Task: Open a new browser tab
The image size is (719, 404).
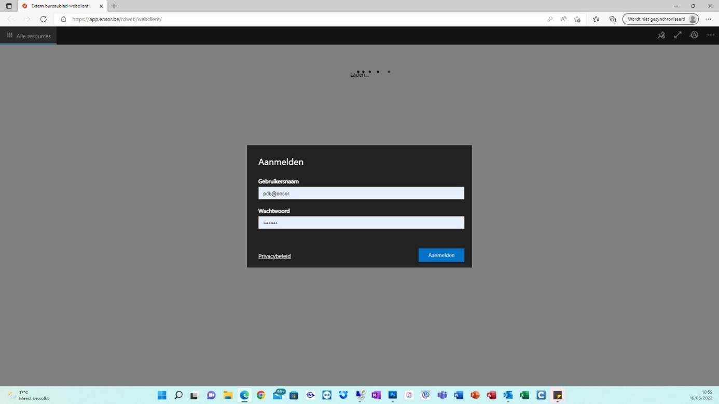Action: click(x=114, y=6)
